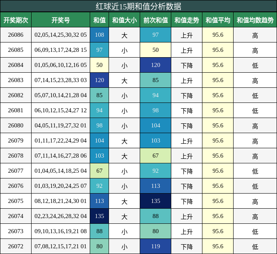
Task: Click 上升 trend cell in row 26083
Action: (187, 80)
